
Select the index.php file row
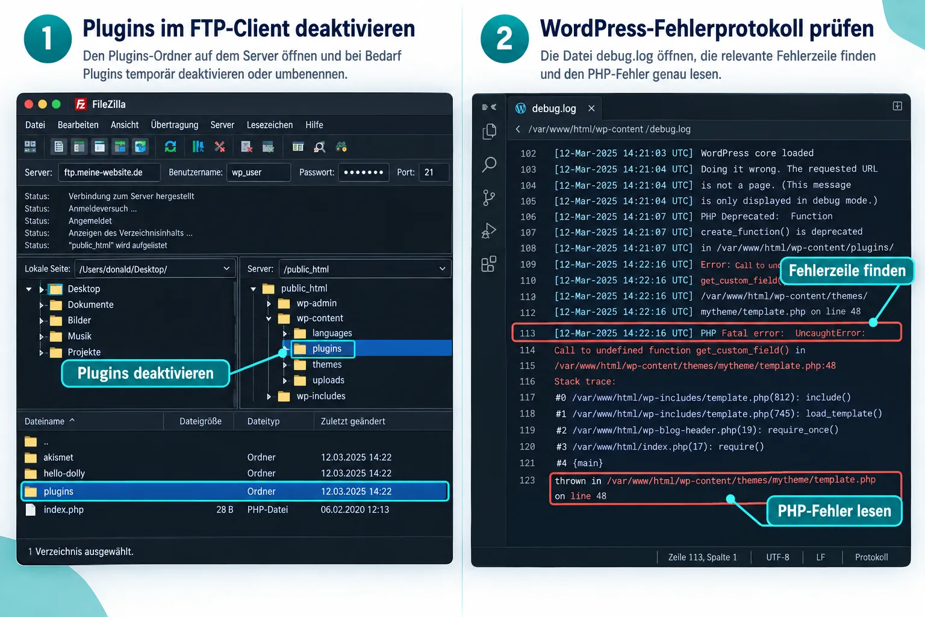pos(235,510)
